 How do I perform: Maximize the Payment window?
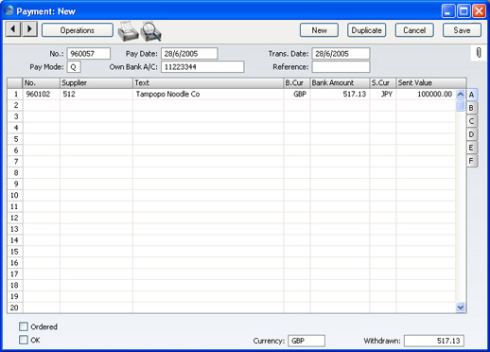pyautogui.click(x=464, y=11)
